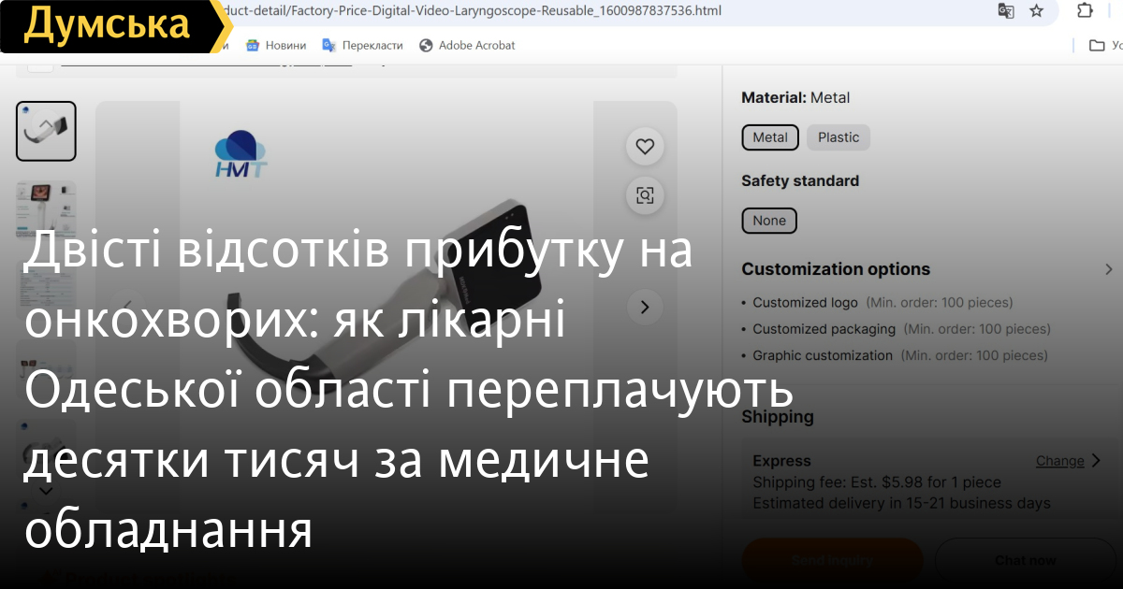1123x589 pixels.
Task: Select the Metal material option
Action: click(x=770, y=137)
